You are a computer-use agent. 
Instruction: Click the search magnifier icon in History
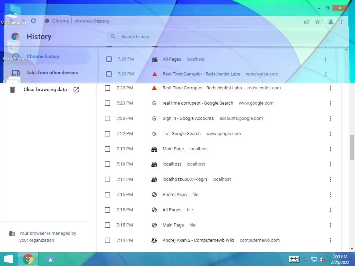pos(113,36)
